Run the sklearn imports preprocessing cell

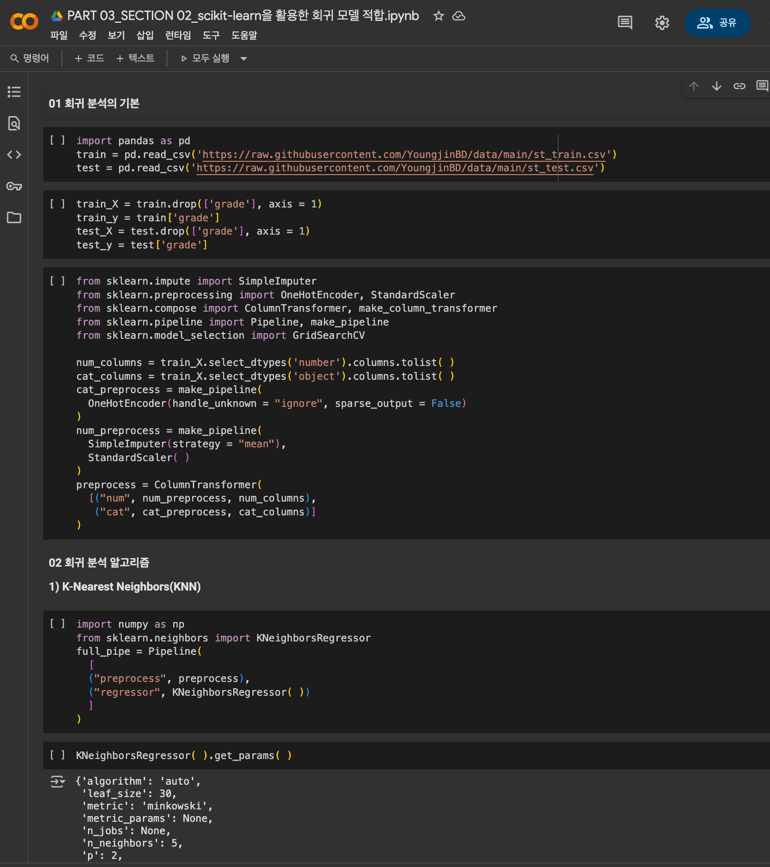click(58, 281)
